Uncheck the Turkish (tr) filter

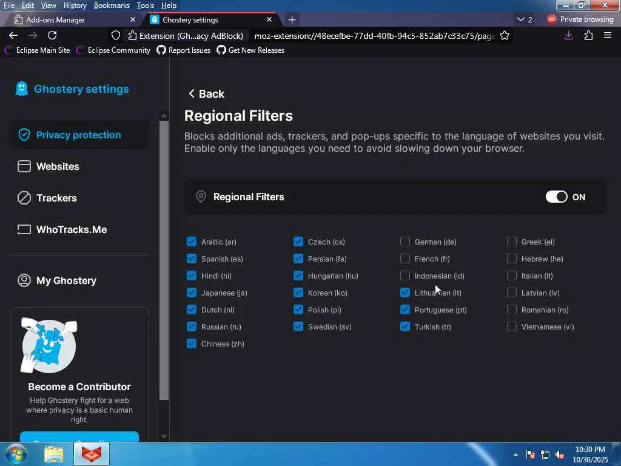tap(404, 327)
